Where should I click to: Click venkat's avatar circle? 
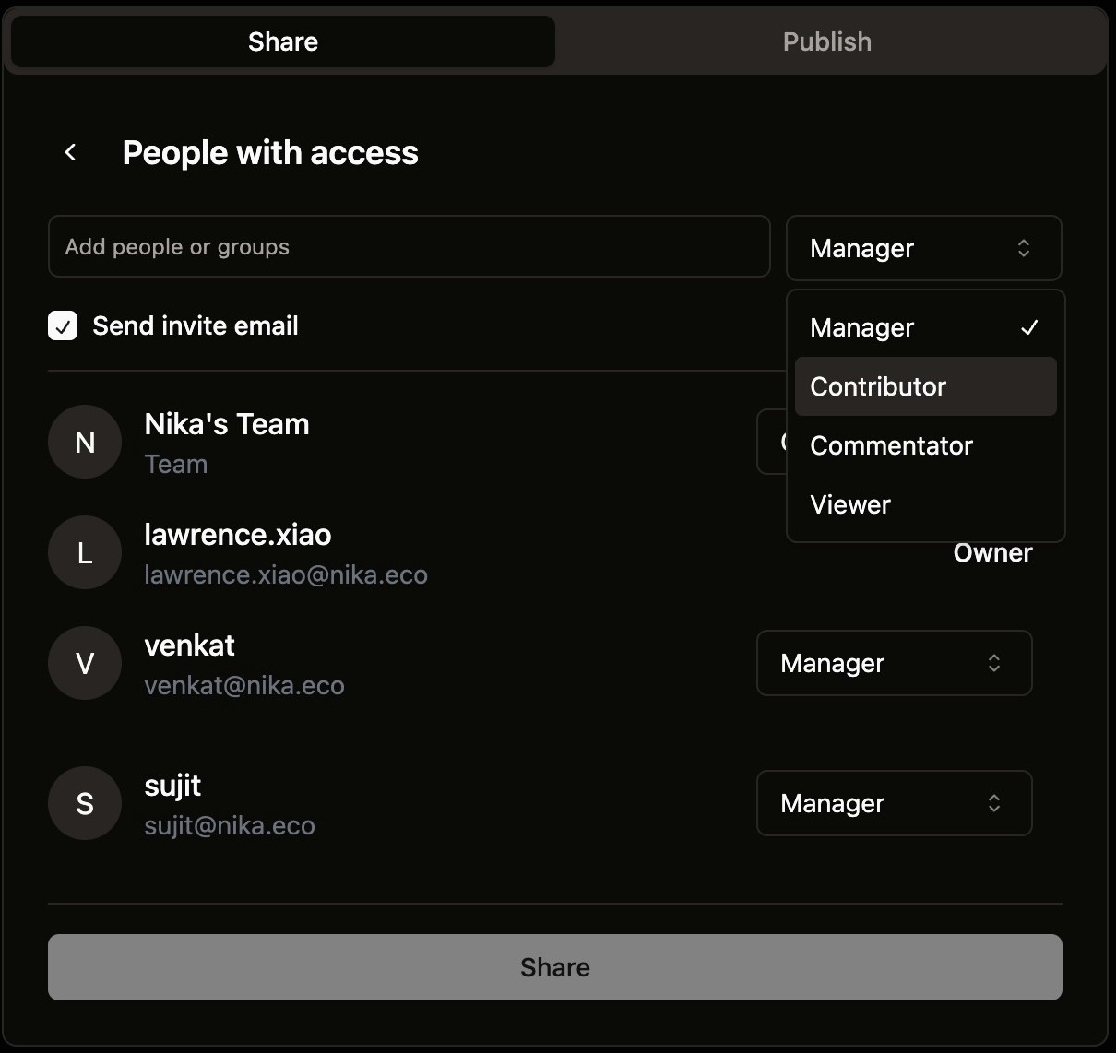tap(84, 663)
